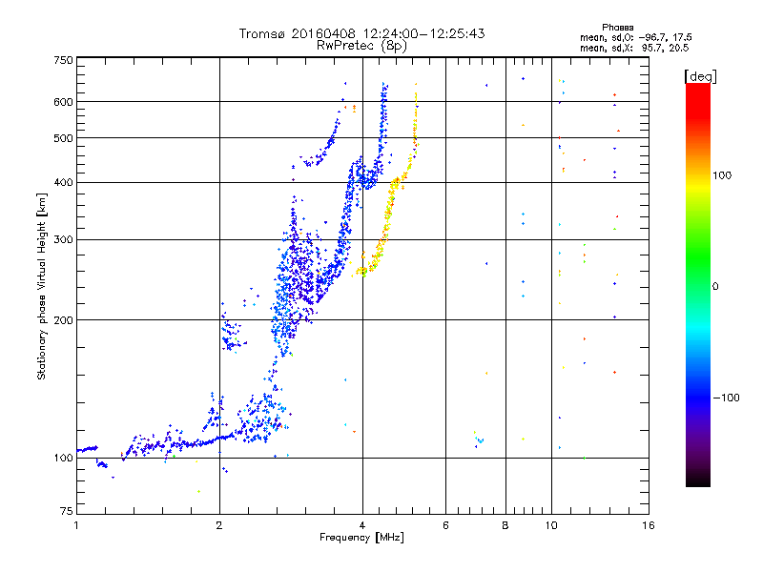This screenshot has height=572, width=763.
Task: Click the 'RwPretec (8p)' subtitle
Action: click(x=361, y=46)
